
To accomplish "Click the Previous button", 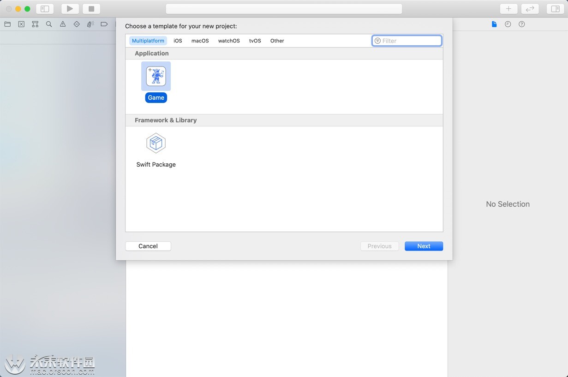I will (x=379, y=246).
